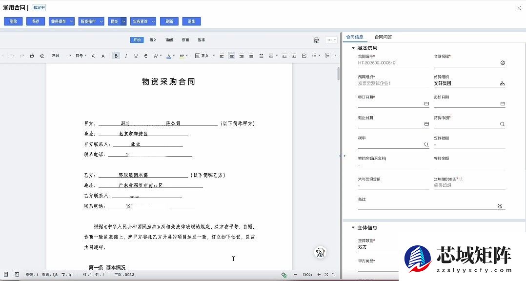Collapse the 基本信息 section

coord(352,47)
